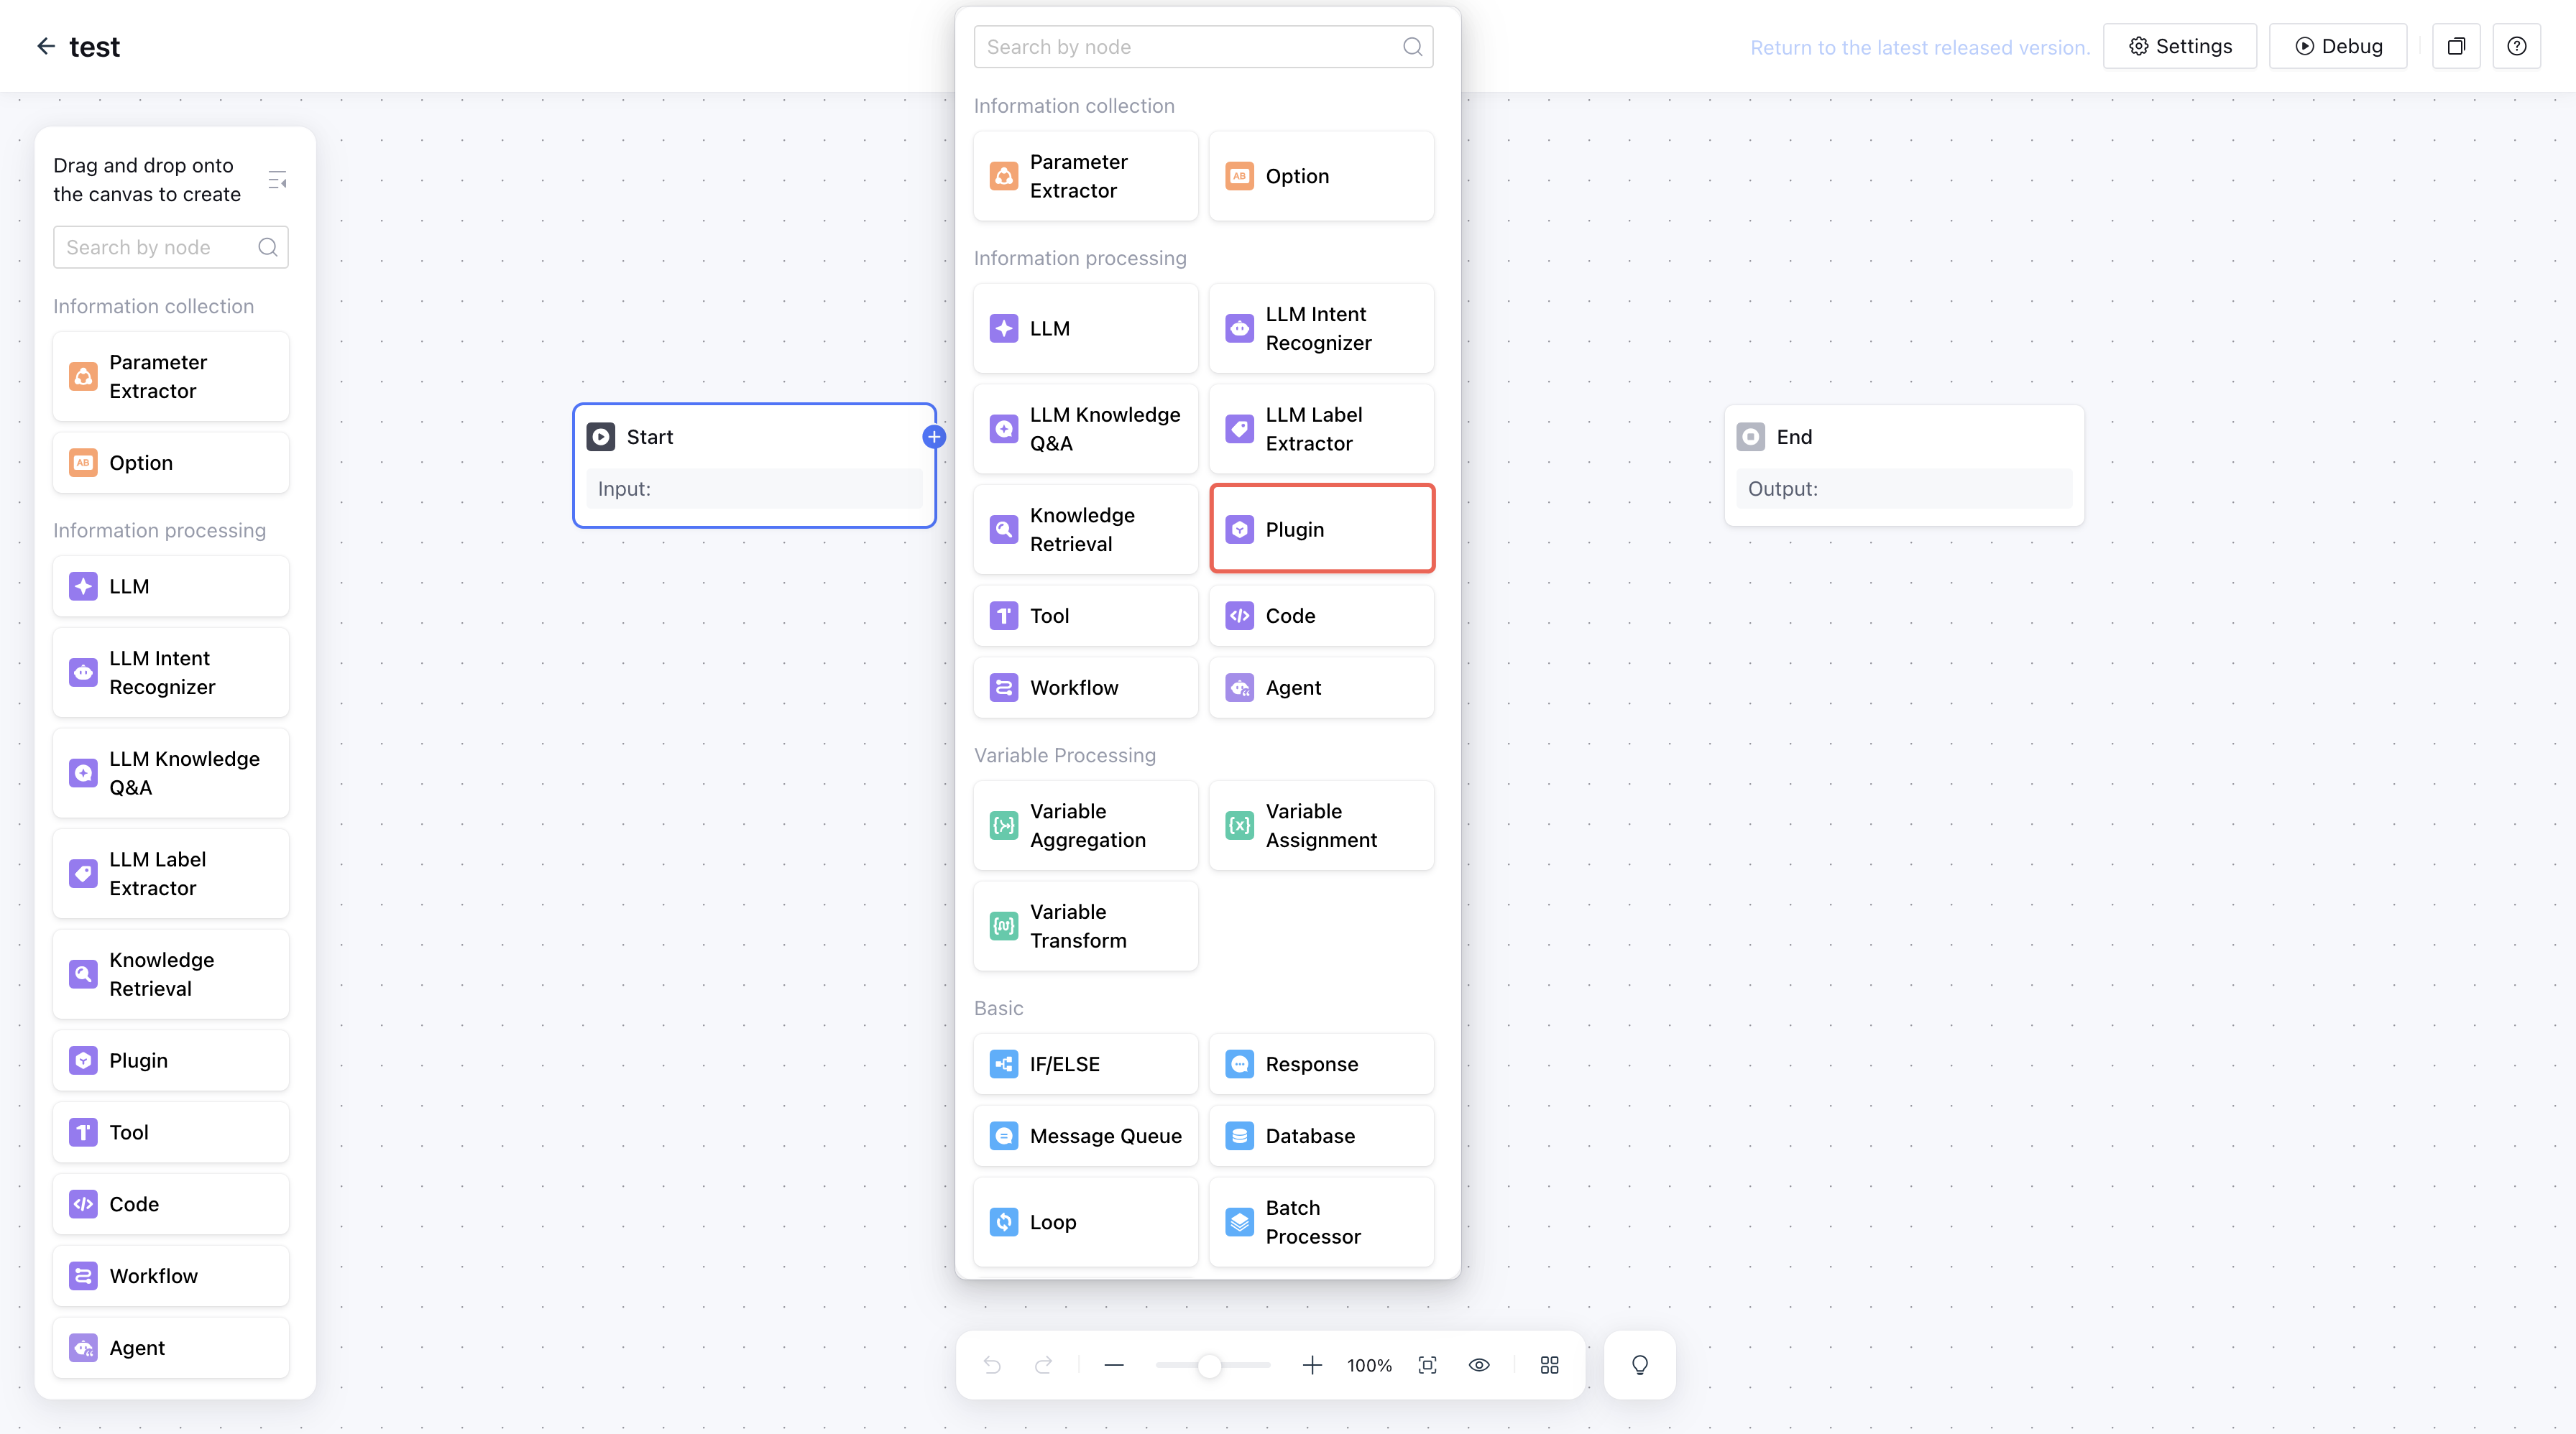Click the back arrow next to test
Viewport: 2576px width, 1434px height.
46,46
